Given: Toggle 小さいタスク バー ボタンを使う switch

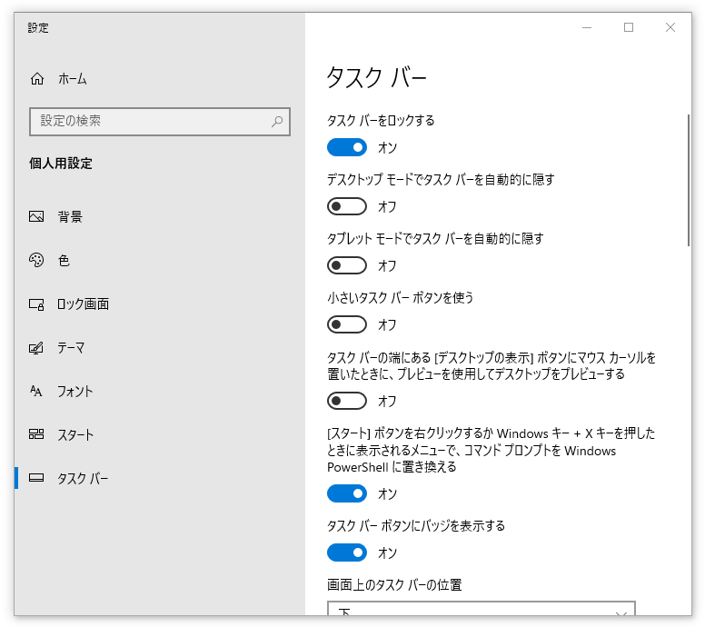Looking at the screenshot, I should pyautogui.click(x=347, y=324).
